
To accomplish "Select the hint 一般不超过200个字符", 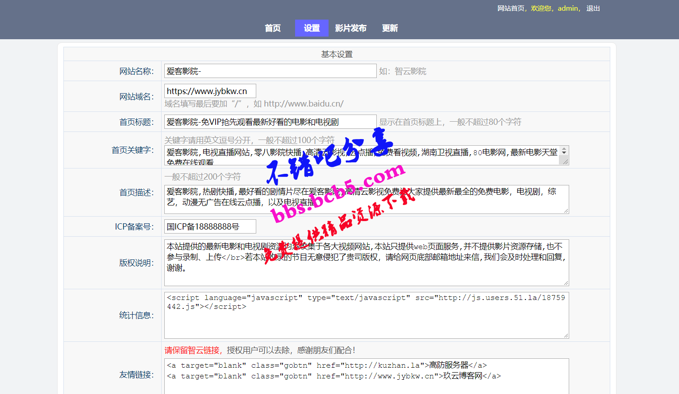I will click(203, 177).
